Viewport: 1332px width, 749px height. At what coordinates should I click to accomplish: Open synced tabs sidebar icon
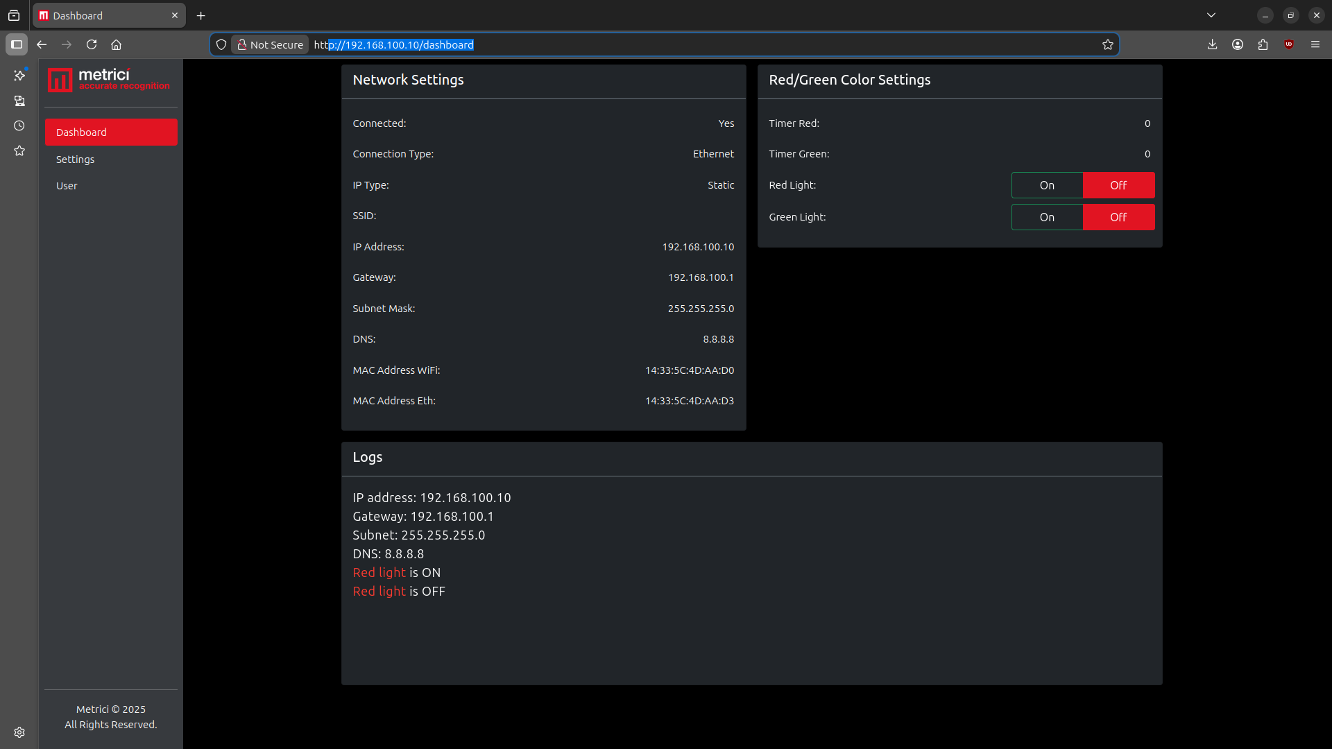19,101
